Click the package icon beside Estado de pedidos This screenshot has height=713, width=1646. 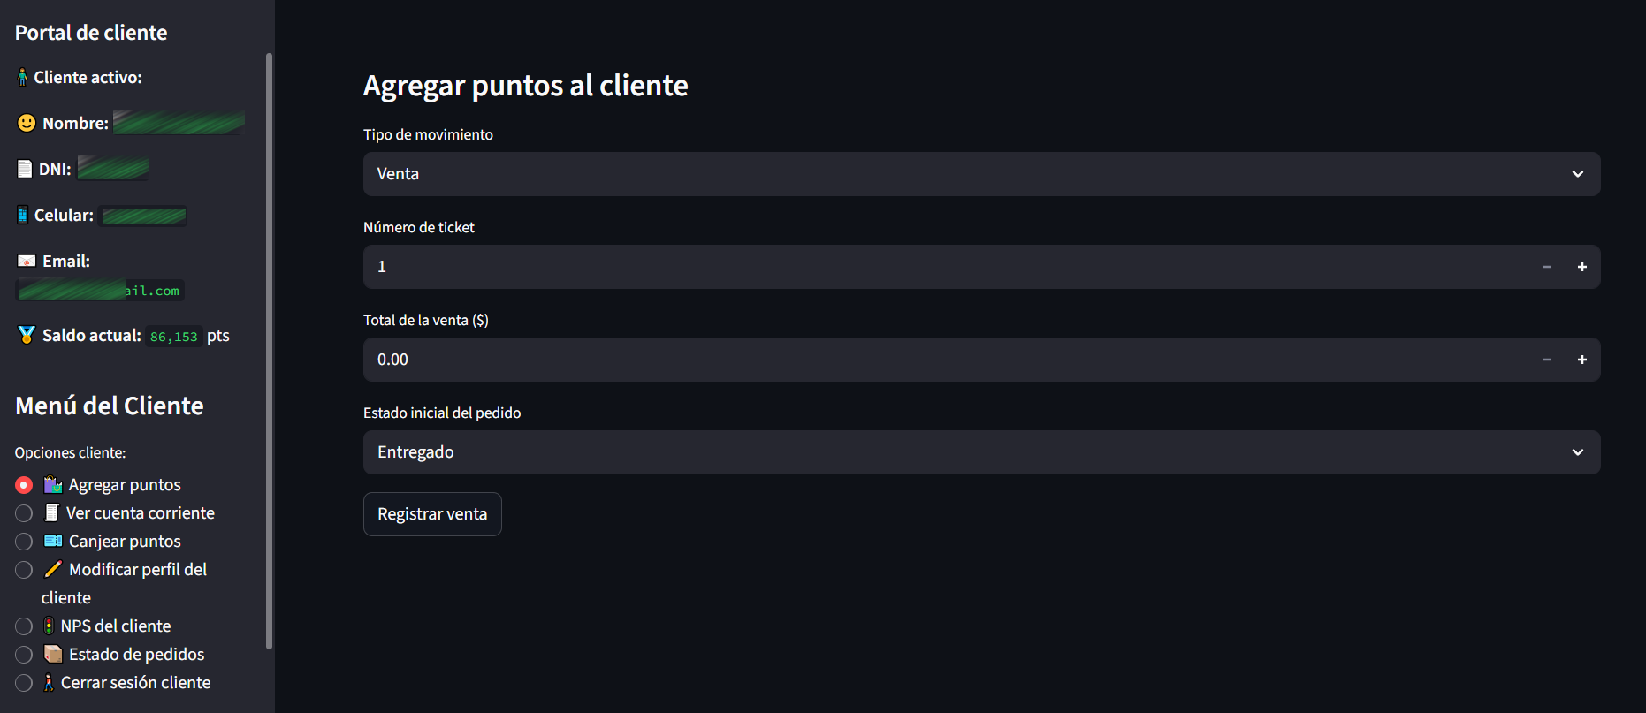pos(53,655)
